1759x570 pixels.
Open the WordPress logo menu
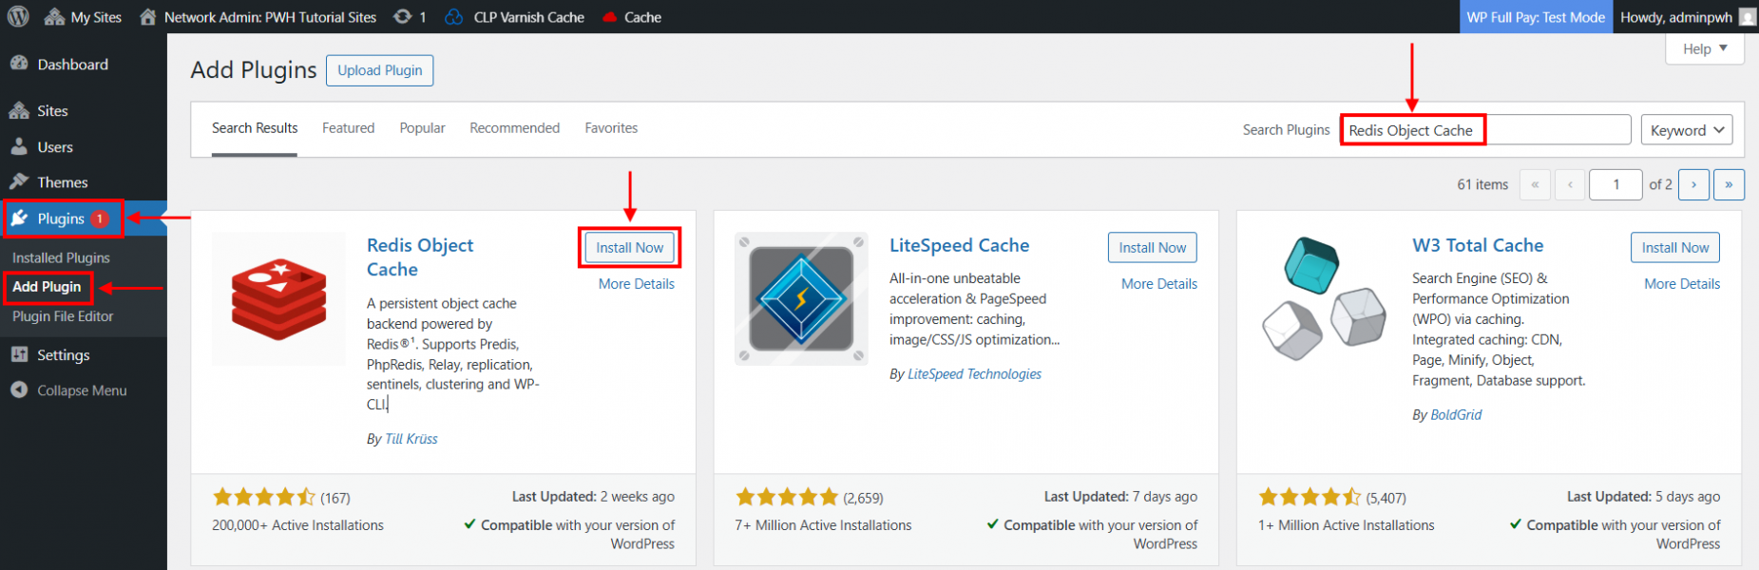pos(18,16)
